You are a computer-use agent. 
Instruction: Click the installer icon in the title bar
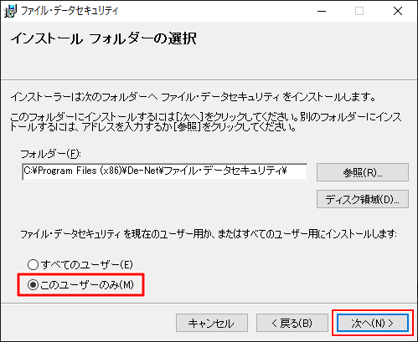[x=10, y=11]
